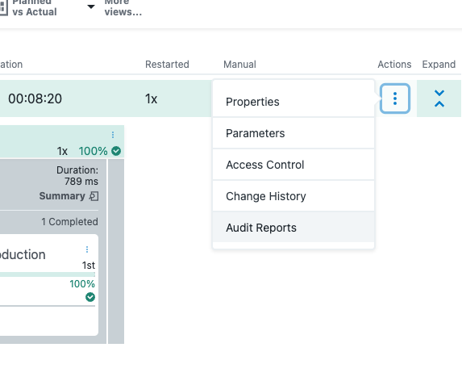This screenshot has height=381, width=462.
Task: Open More views...
Action: 123,7
